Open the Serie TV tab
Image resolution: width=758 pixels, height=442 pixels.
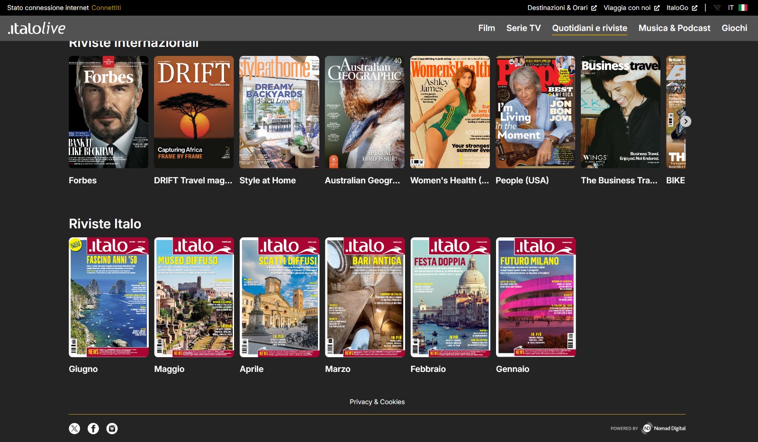523,28
